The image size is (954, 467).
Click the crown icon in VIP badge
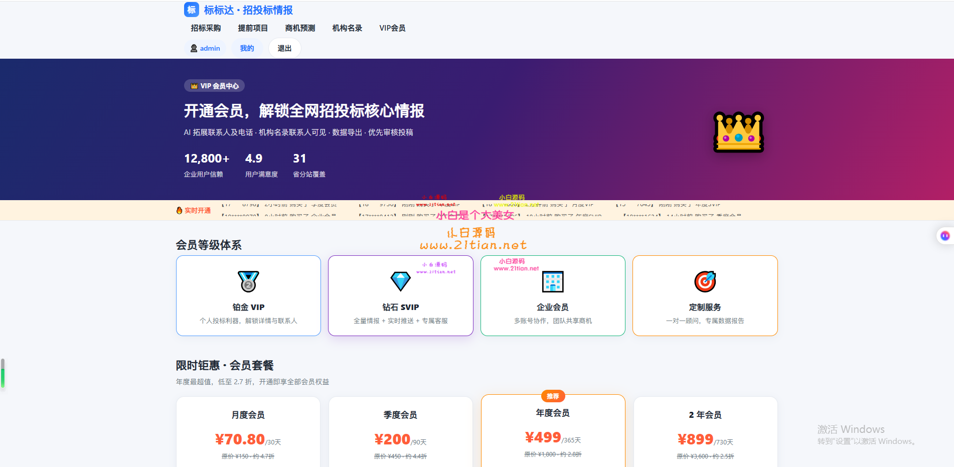(x=194, y=86)
